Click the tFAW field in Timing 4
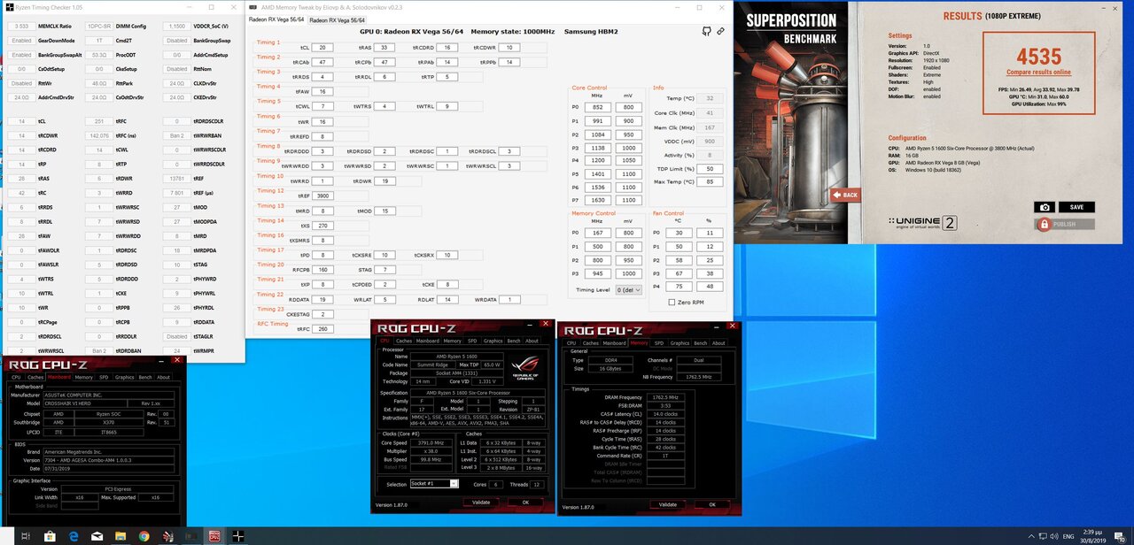The height and width of the screenshot is (545, 1134). (x=322, y=91)
